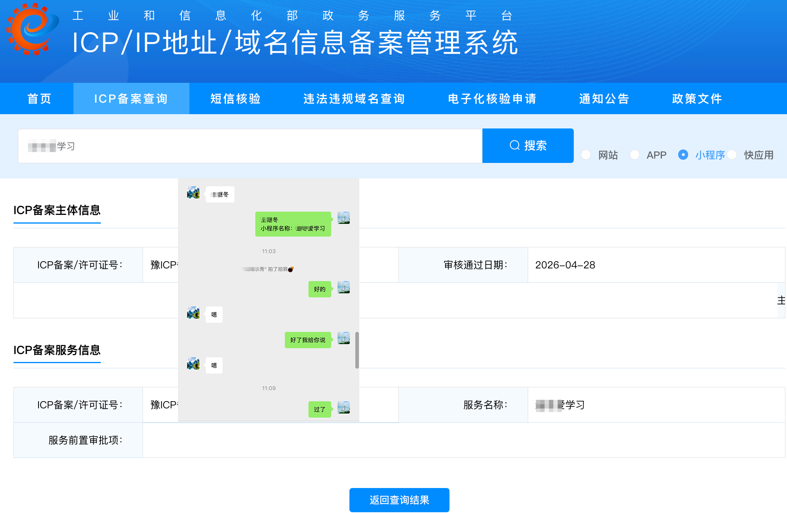Click the 拍了拍我 notice text

click(x=268, y=269)
